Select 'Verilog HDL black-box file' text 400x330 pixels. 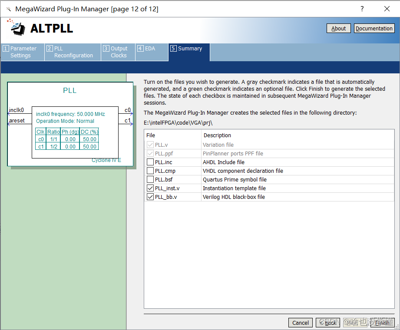(234, 197)
